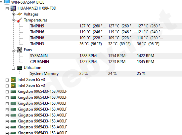
Task: Click the CPUFANIN value 1273 RPM
Action: point(117,62)
